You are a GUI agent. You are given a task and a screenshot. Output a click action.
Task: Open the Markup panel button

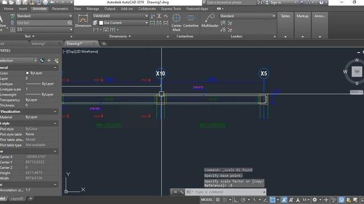tap(302, 25)
